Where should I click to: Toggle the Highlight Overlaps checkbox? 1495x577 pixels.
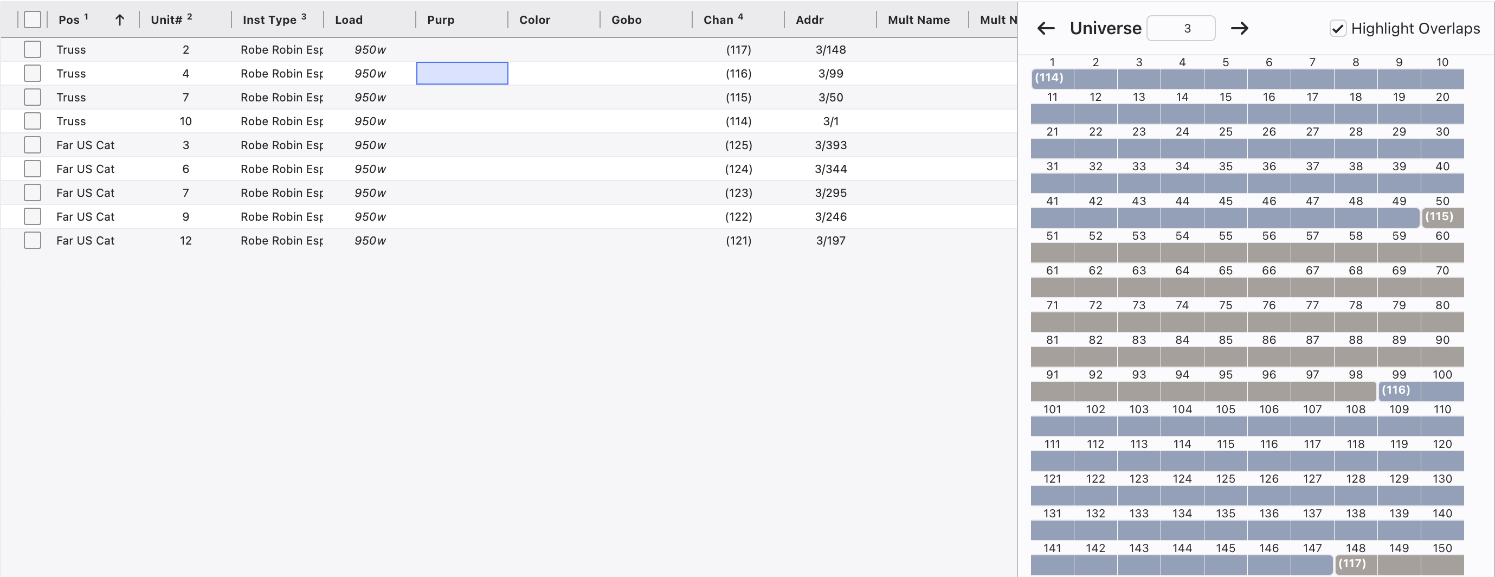click(1338, 28)
